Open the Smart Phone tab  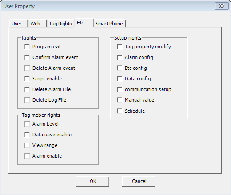coord(109,24)
